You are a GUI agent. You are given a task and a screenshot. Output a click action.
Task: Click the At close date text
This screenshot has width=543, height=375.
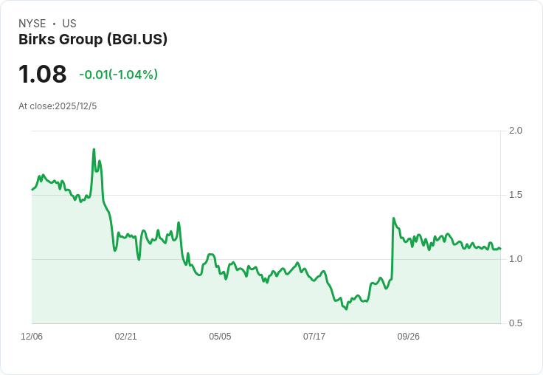pos(58,106)
